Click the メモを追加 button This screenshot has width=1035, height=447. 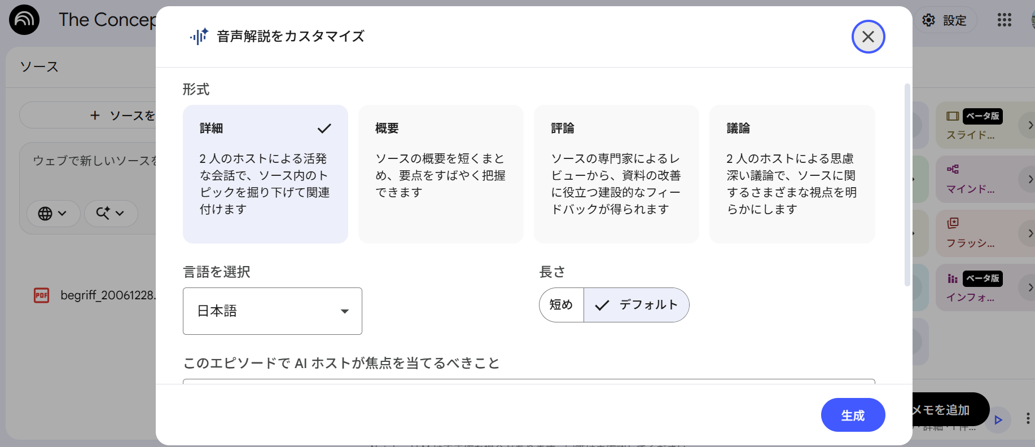(951, 410)
